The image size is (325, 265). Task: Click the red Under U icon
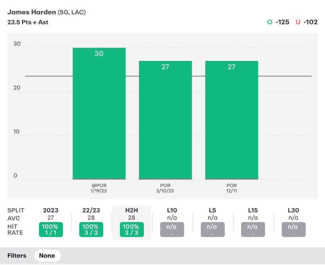298,22
